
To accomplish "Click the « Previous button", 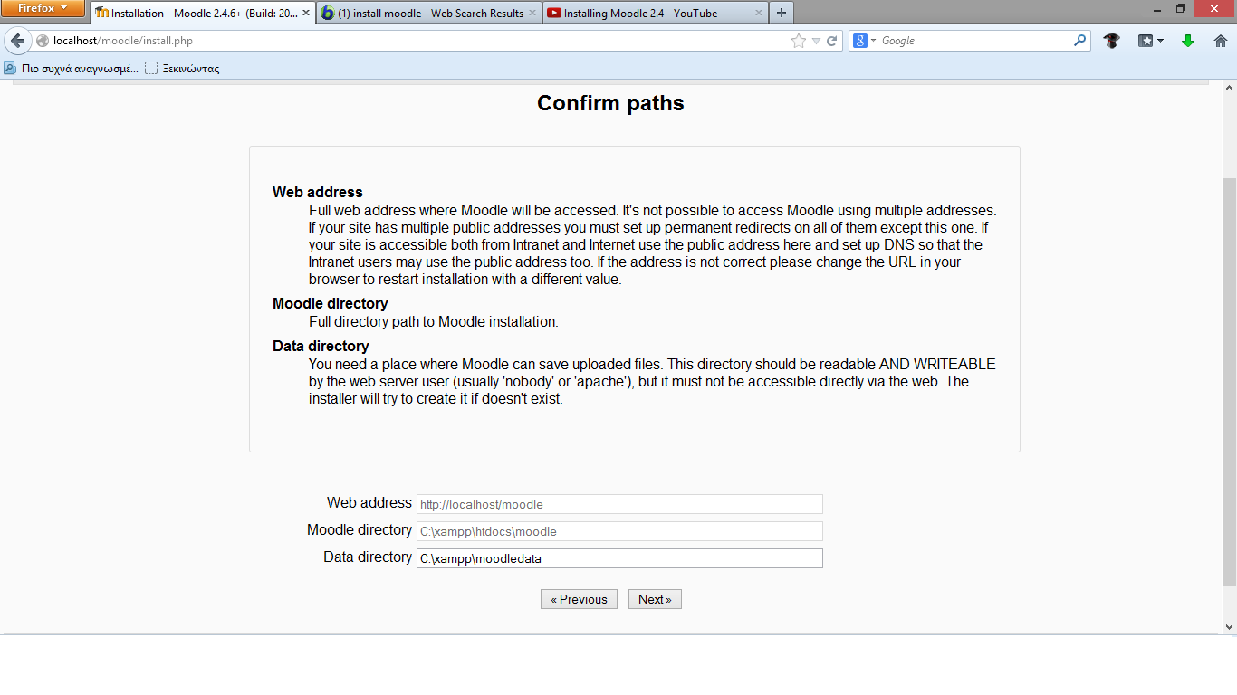I will tap(579, 599).
